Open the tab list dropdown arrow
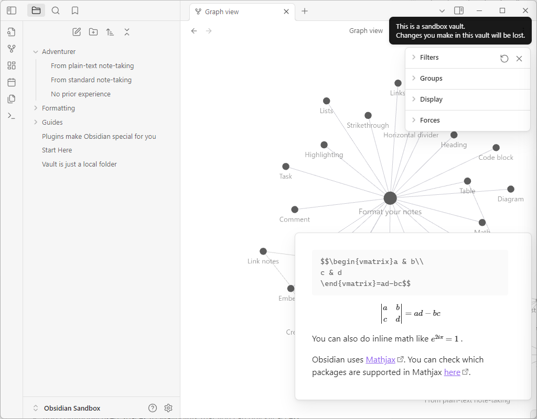Image resolution: width=537 pixels, height=419 pixels. 442,11
